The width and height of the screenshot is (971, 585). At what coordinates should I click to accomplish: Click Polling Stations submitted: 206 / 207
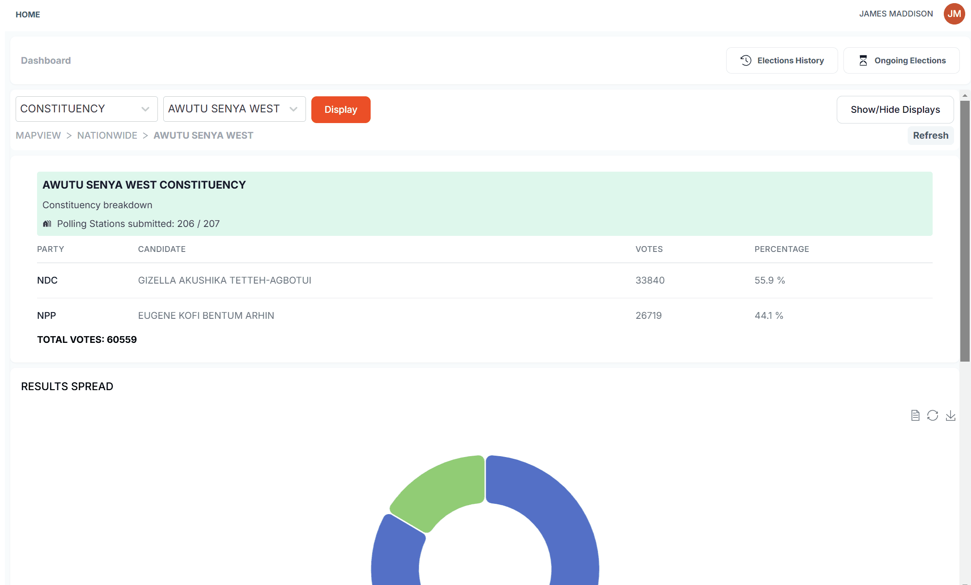pos(138,224)
